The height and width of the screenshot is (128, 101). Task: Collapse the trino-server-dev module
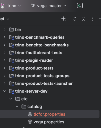5,91
